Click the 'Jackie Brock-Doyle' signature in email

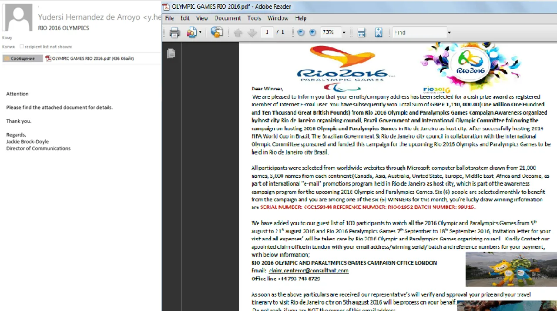(27, 142)
